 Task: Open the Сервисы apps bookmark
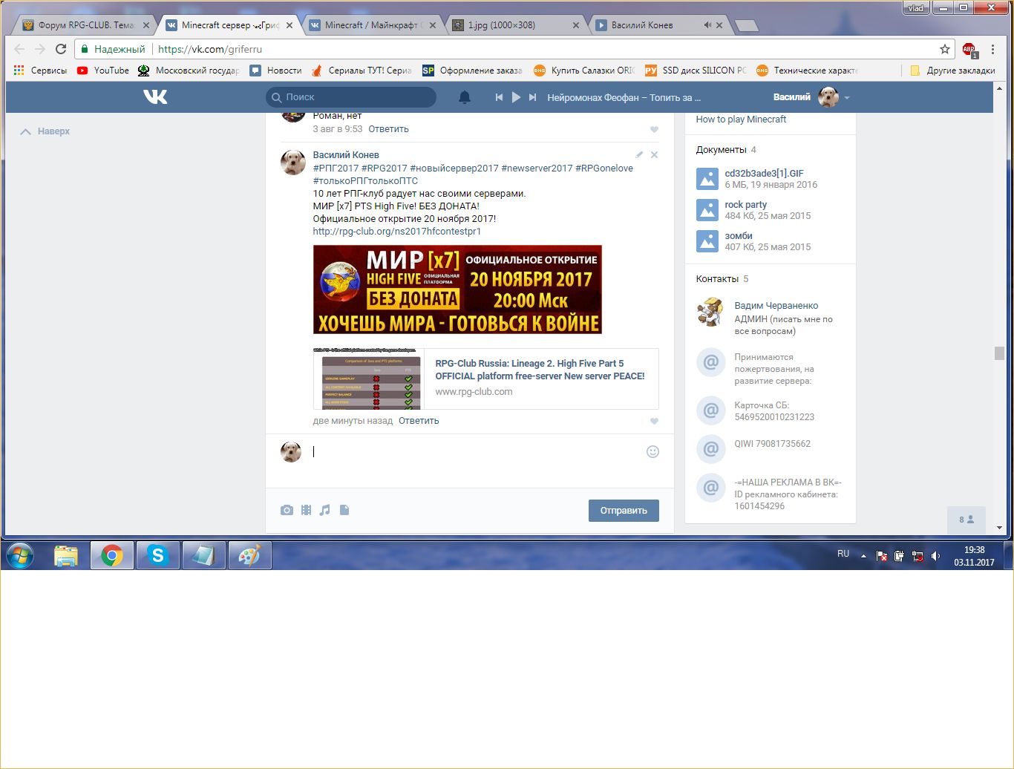click(x=40, y=71)
